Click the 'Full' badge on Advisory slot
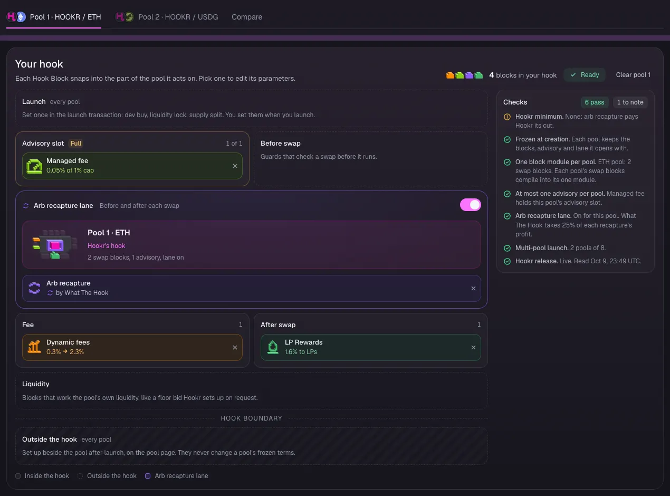 click(x=76, y=144)
